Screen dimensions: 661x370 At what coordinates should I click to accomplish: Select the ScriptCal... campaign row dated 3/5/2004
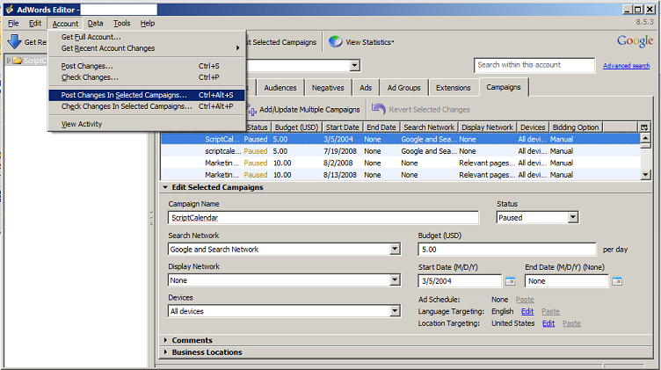click(401, 139)
